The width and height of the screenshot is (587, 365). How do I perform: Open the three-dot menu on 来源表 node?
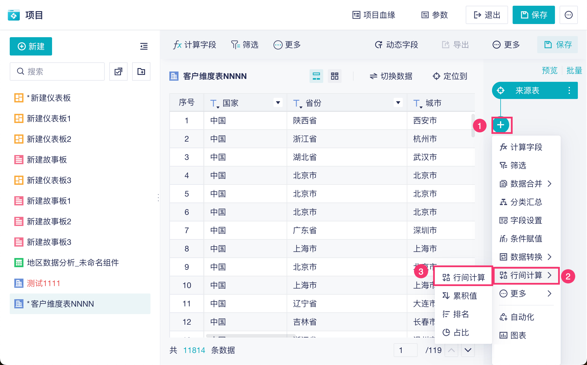click(569, 91)
